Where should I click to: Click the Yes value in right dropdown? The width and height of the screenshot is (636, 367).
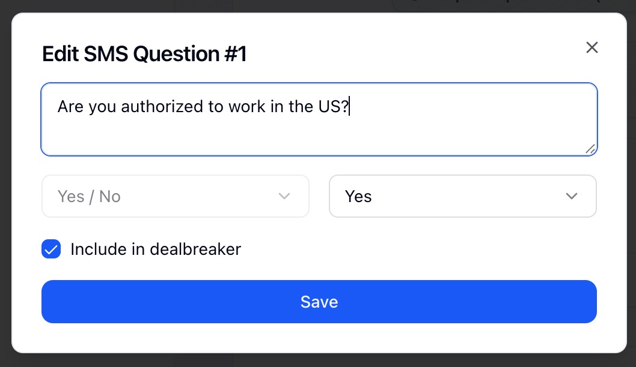[x=358, y=196]
